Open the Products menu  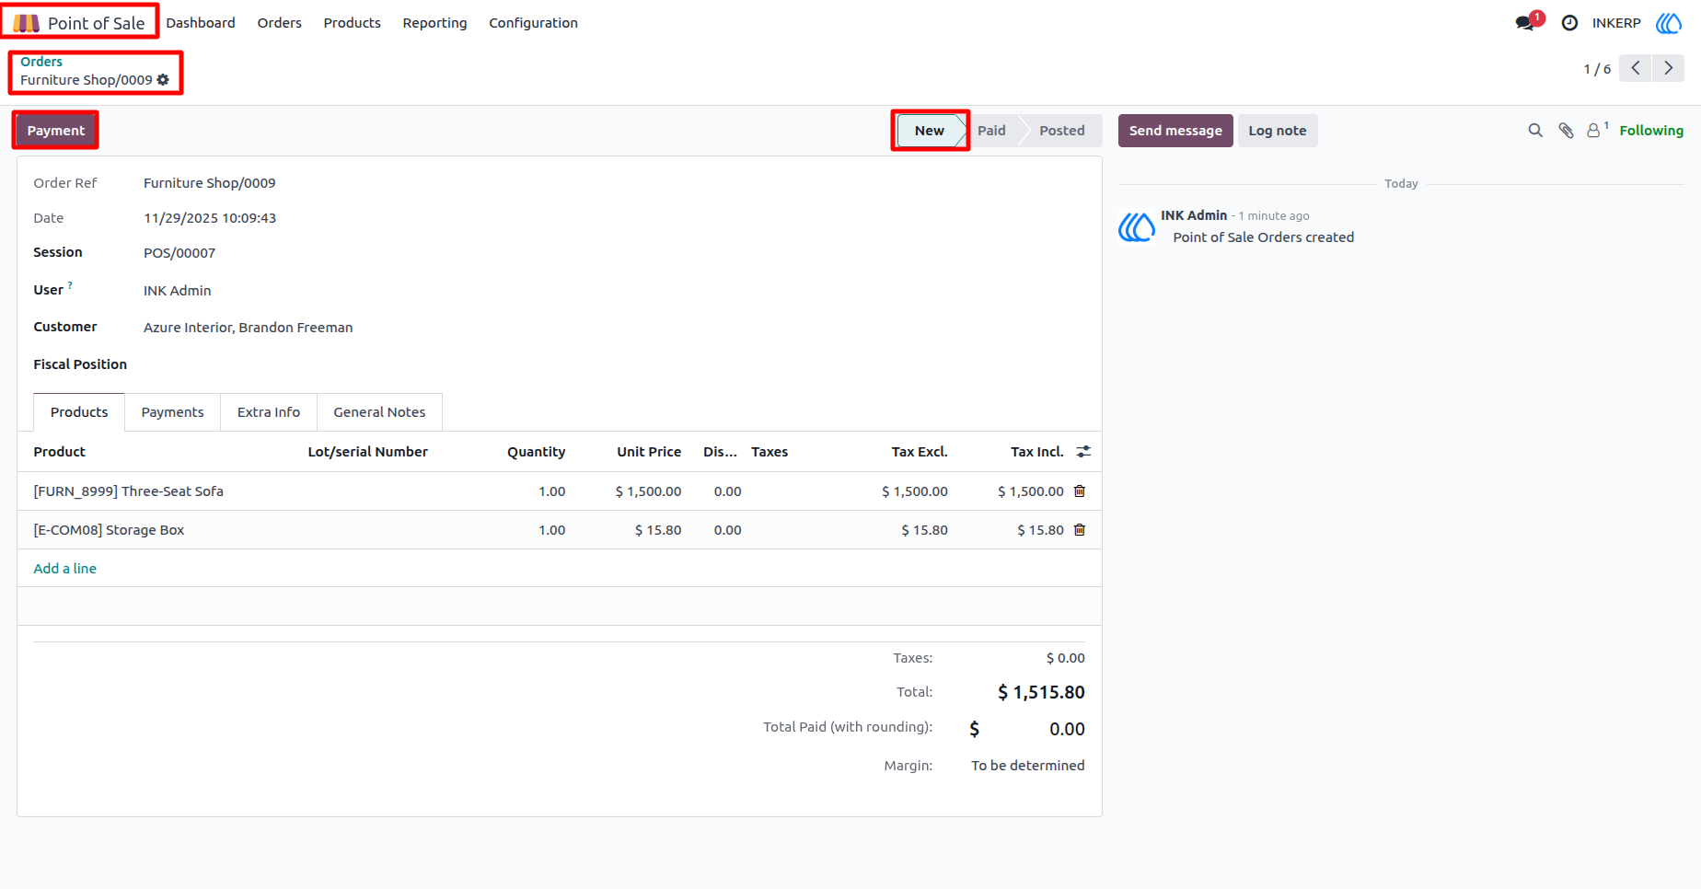(352, 23)
